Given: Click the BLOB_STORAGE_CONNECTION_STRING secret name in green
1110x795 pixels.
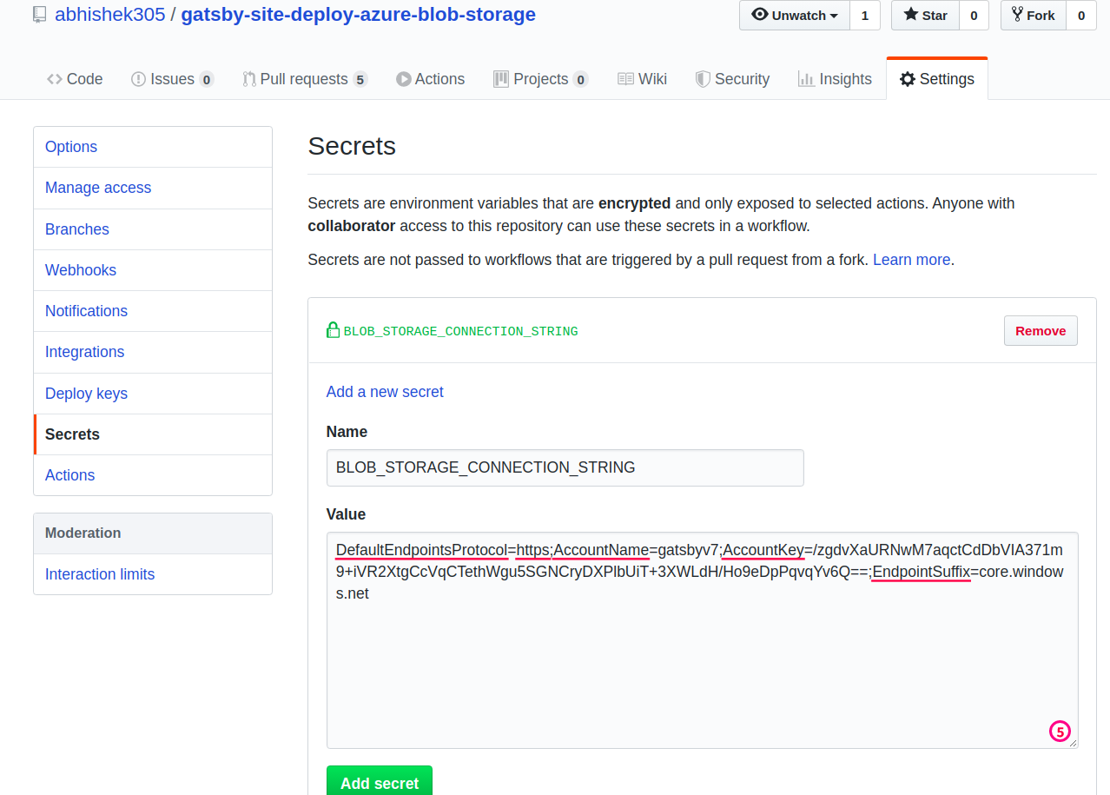Looking at the screenshot, I should pyautogui.click(x=460, y=331).
